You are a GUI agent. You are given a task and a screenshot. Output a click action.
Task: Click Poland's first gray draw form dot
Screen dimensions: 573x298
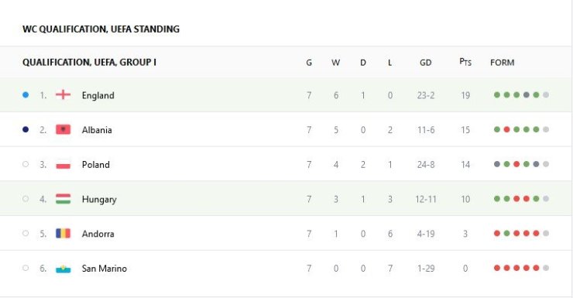[497, 164]
